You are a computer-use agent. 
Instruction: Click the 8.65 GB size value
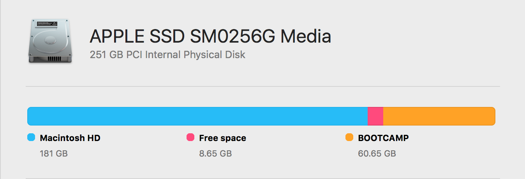pyautogui.click(x=215, y=154)
